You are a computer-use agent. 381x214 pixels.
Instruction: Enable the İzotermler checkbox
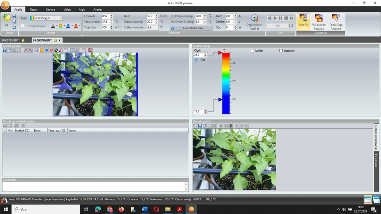click(281, 51)
